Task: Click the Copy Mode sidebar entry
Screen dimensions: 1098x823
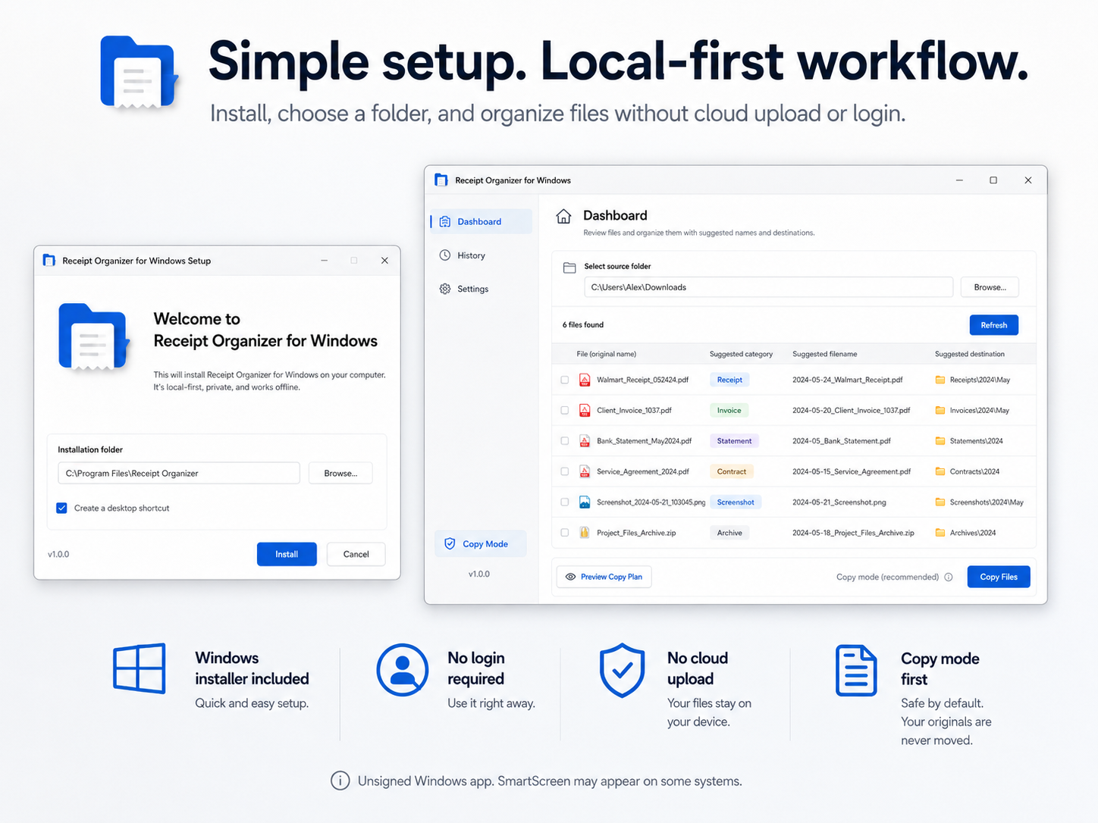Action: [x=480, y=544]
